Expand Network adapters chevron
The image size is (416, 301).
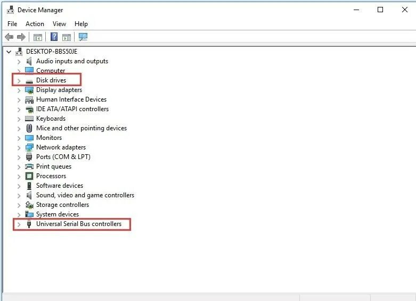pos(19,148)
